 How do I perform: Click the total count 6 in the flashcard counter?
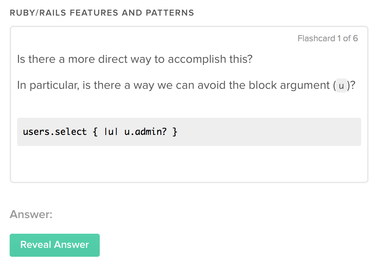coord(355,38)
